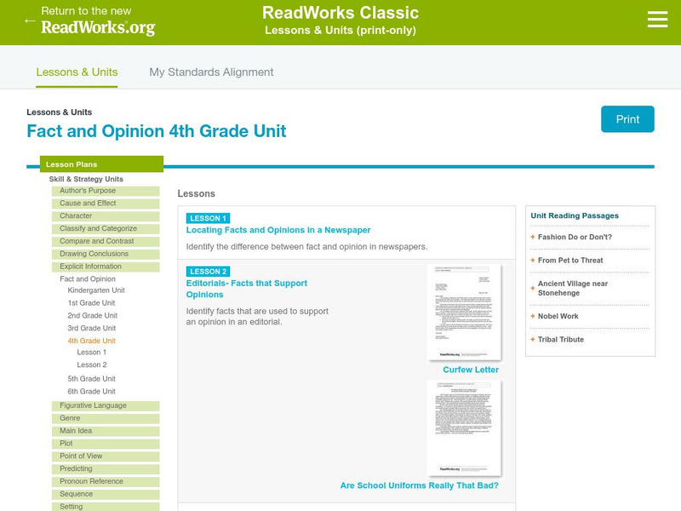Expand plus icon for Tribal Tribute
The height and width of the screenshot is (511, 681).
533,339
